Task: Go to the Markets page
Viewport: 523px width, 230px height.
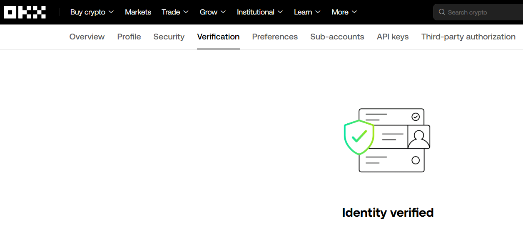Action: click(138, 12)
